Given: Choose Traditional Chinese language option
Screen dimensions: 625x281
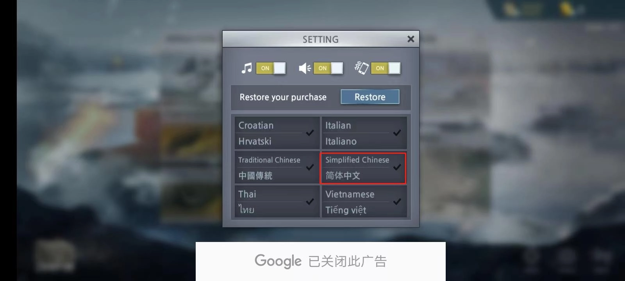Looking at the screenshot, I should click(277, 167).
